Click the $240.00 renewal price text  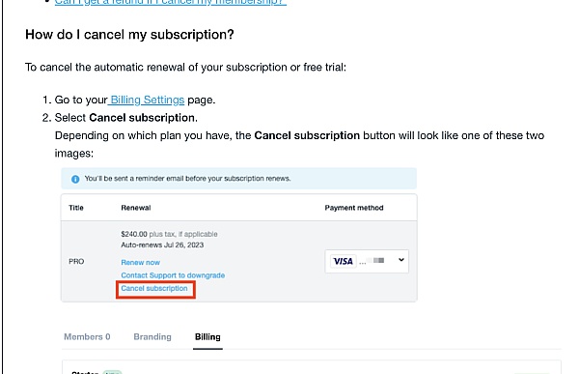134,234
